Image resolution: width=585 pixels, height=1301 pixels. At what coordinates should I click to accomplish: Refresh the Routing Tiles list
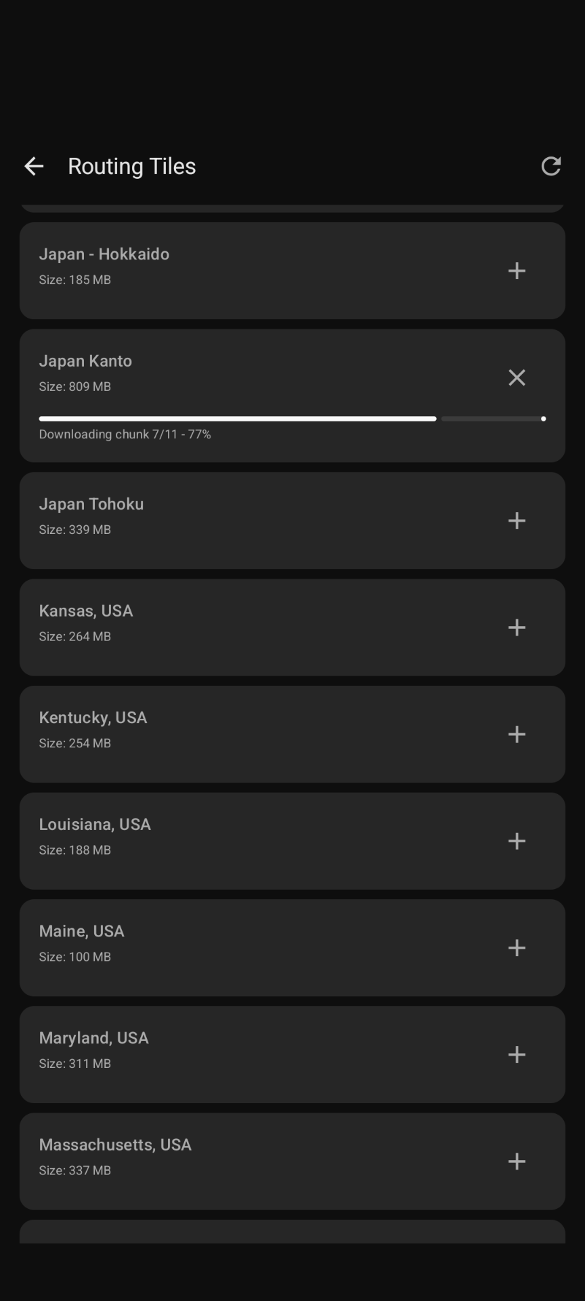point(550,166)
